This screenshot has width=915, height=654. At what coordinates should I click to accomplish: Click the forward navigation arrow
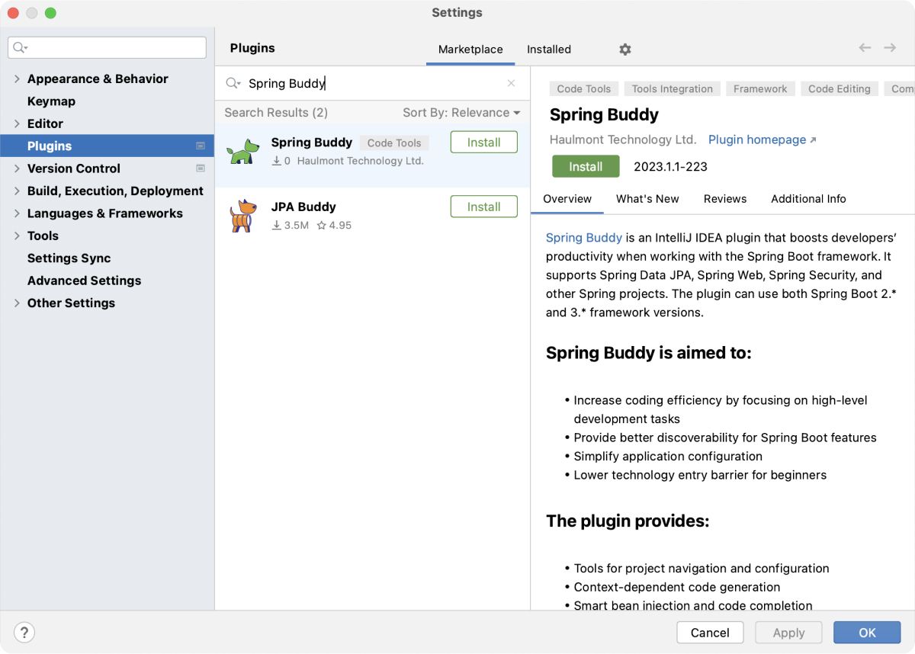(x=889, y=47)
